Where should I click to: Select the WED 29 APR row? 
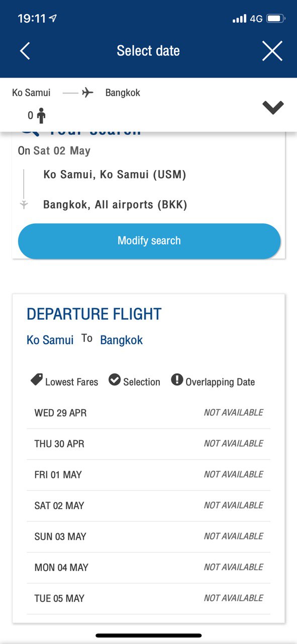click(149, 413)
